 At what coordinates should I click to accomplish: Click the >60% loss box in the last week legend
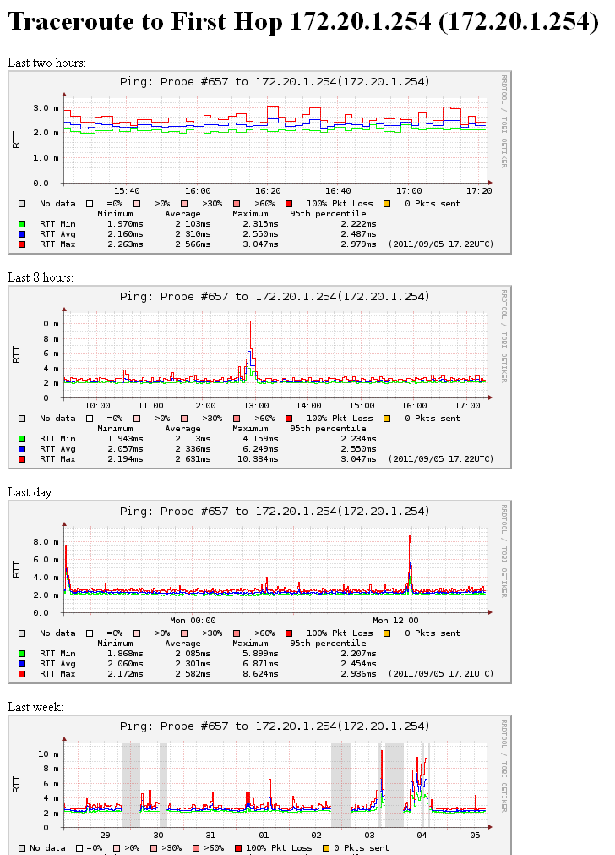195,847
